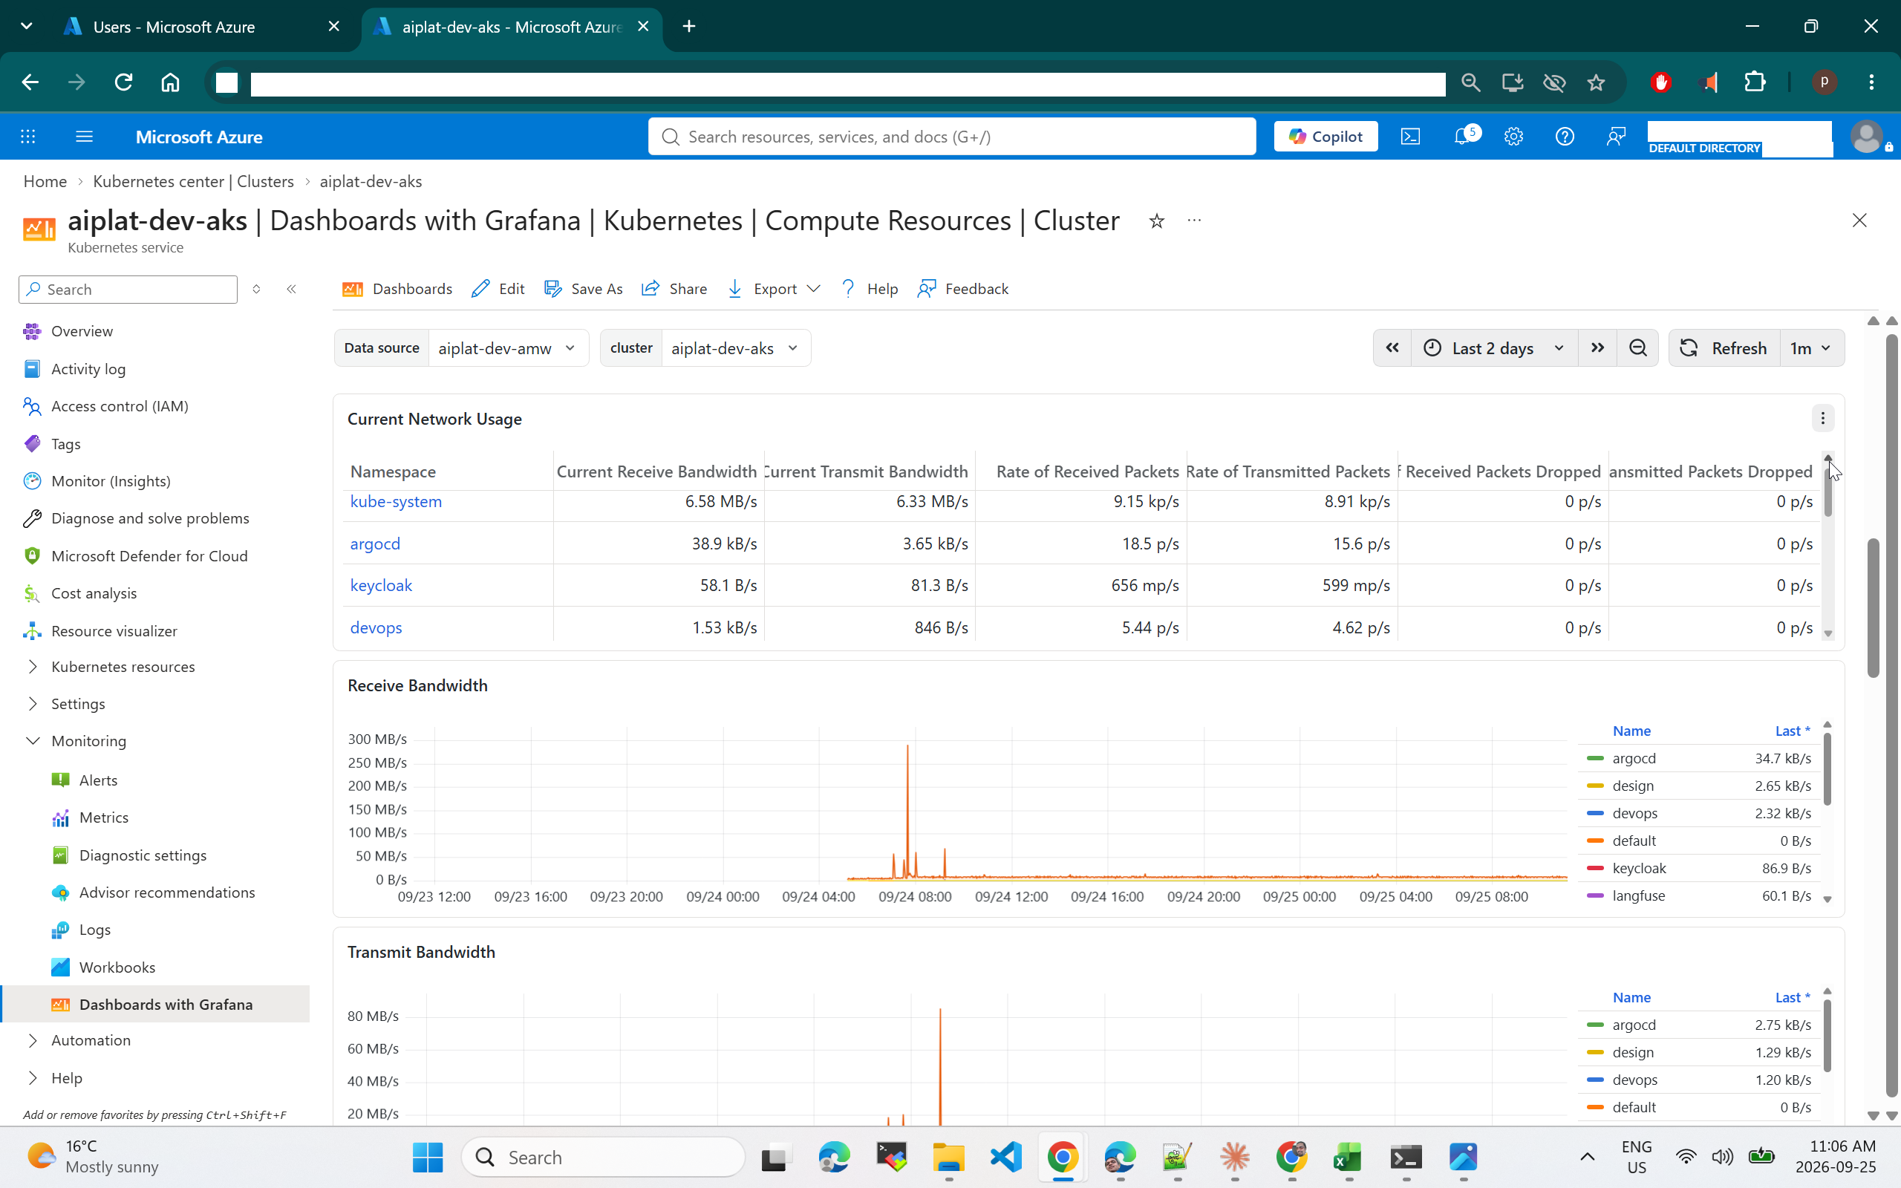Image resolution: width=1901 pixels, height=1188 pixels.
Task: Open the argocd namespace link
Action: coord(375,544)
